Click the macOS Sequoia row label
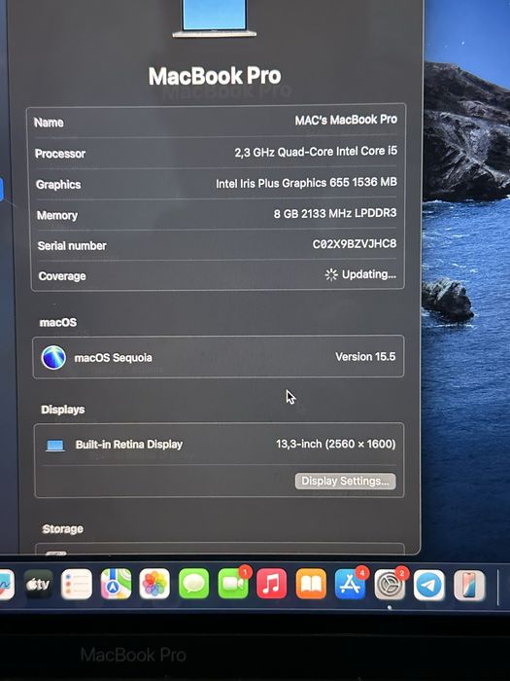Screen dimensions: 510x681 click(x=114, y=357)
